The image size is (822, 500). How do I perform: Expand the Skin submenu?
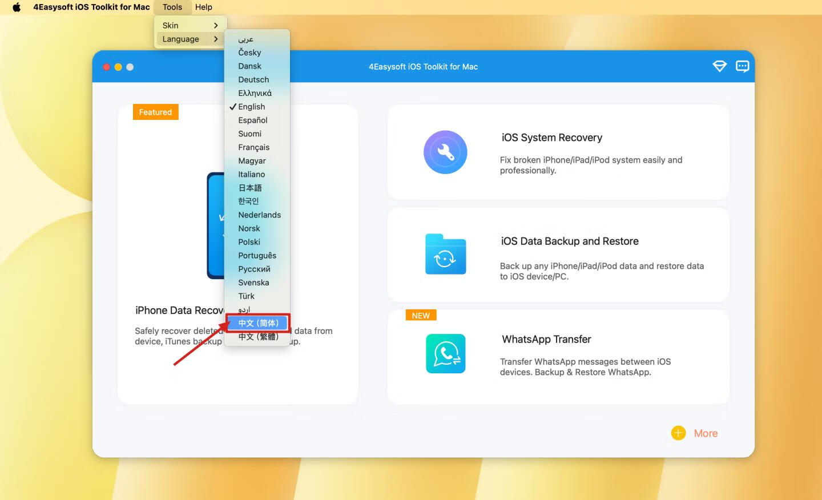tap(190, 25)
